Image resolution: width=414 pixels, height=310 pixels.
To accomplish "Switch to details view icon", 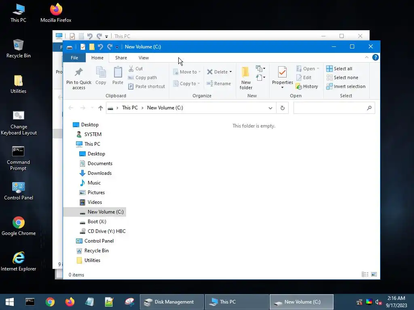I will pyautogui.click(x=365, y=274).
